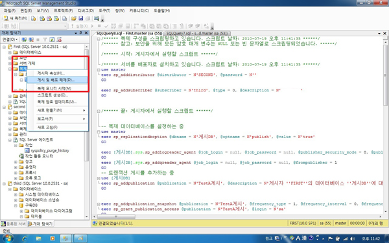The image size is (389, 243).
Task: Click the last icon in Object Explorer toolbar
Action: (59, 40)
